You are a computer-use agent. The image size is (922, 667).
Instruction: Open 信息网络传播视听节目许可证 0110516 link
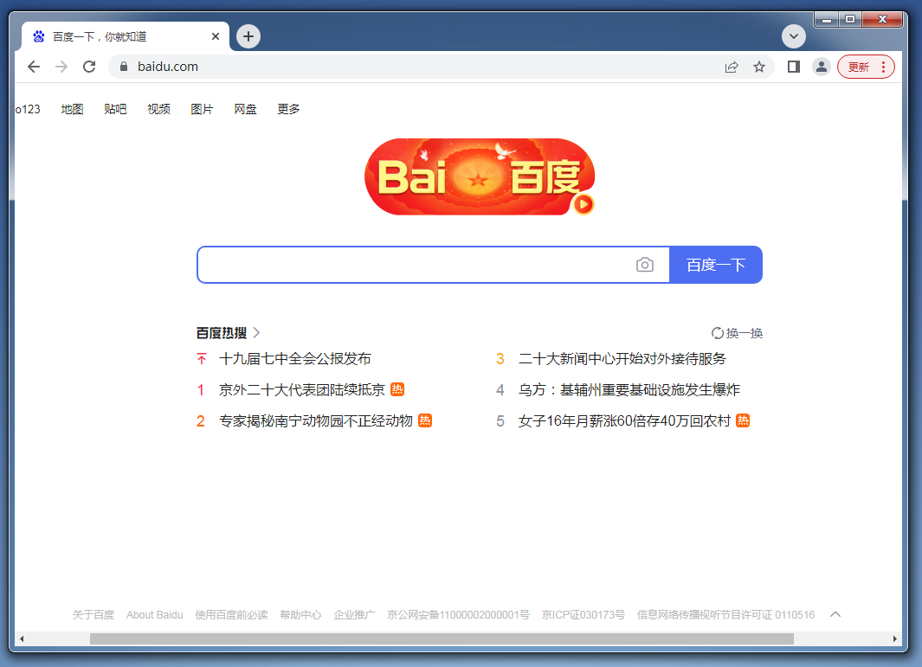(725, 615)
